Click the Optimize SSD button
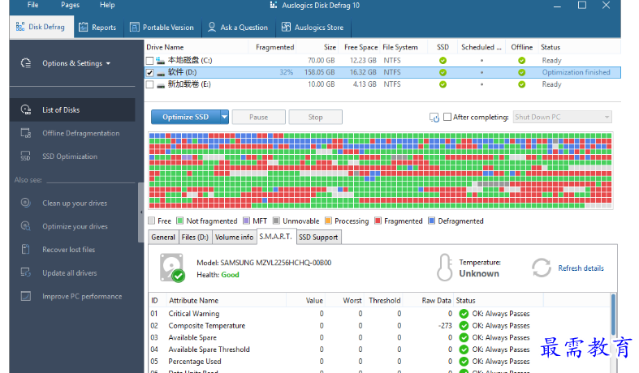The height and width of the screenshot is (373, 639). click(x=185, y=117)
